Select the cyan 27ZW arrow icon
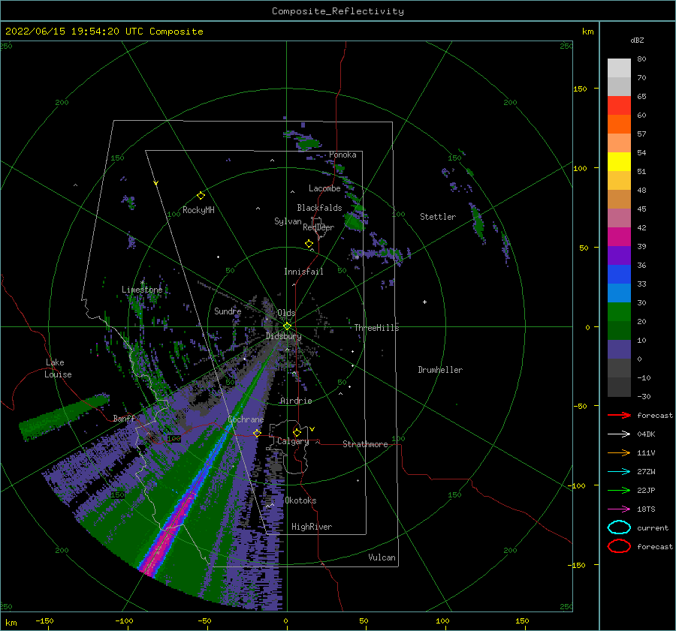The image size is (676, 631). point(619,472)
